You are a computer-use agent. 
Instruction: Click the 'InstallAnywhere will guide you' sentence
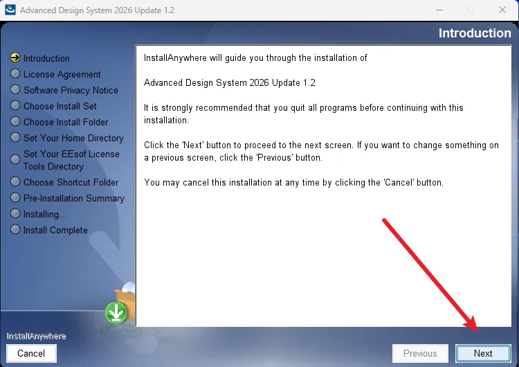click(255, 58)
